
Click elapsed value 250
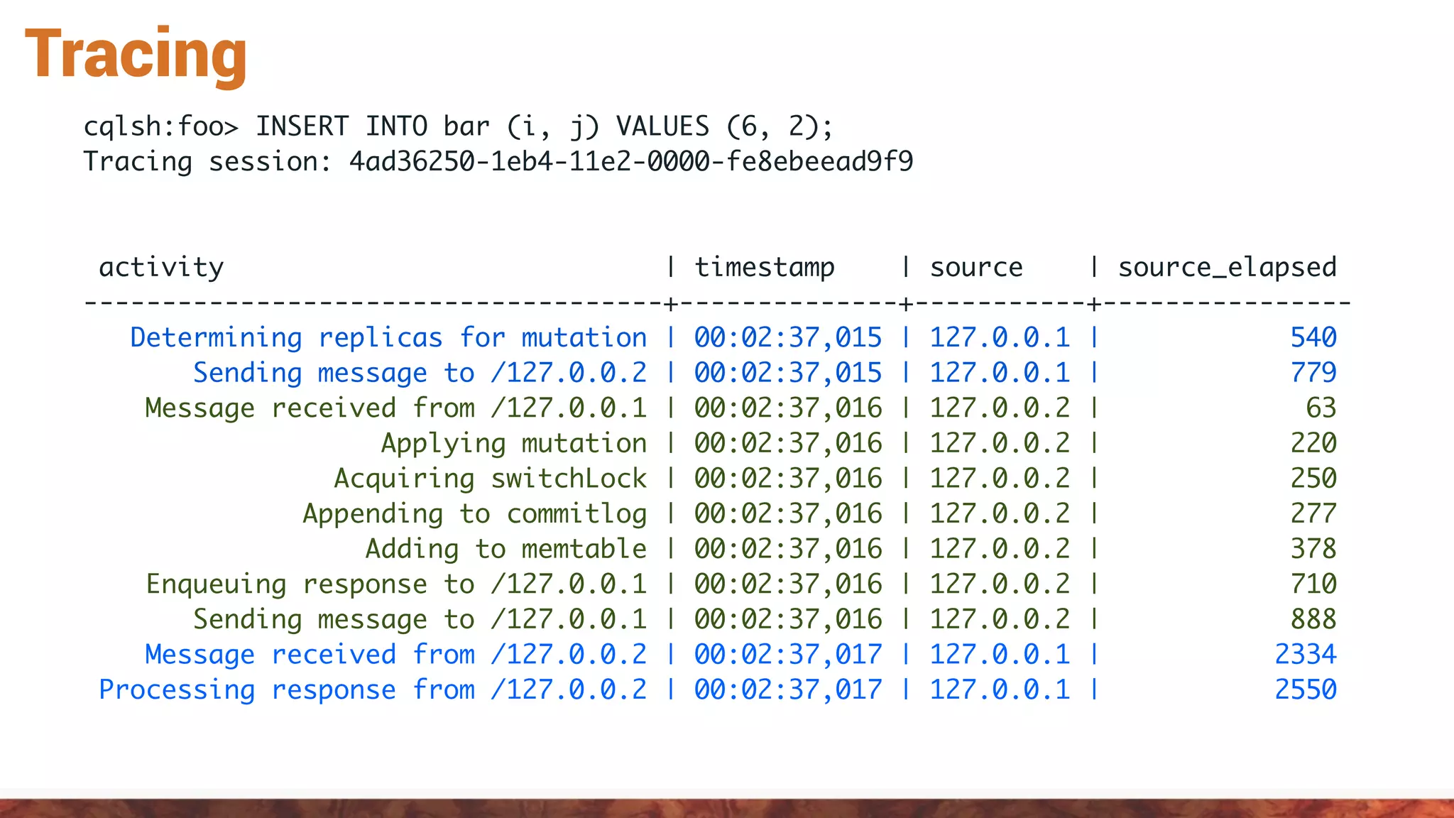pos(1313,478)
